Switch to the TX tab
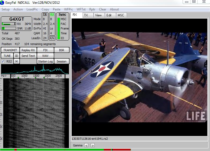 tap(88, 15)
